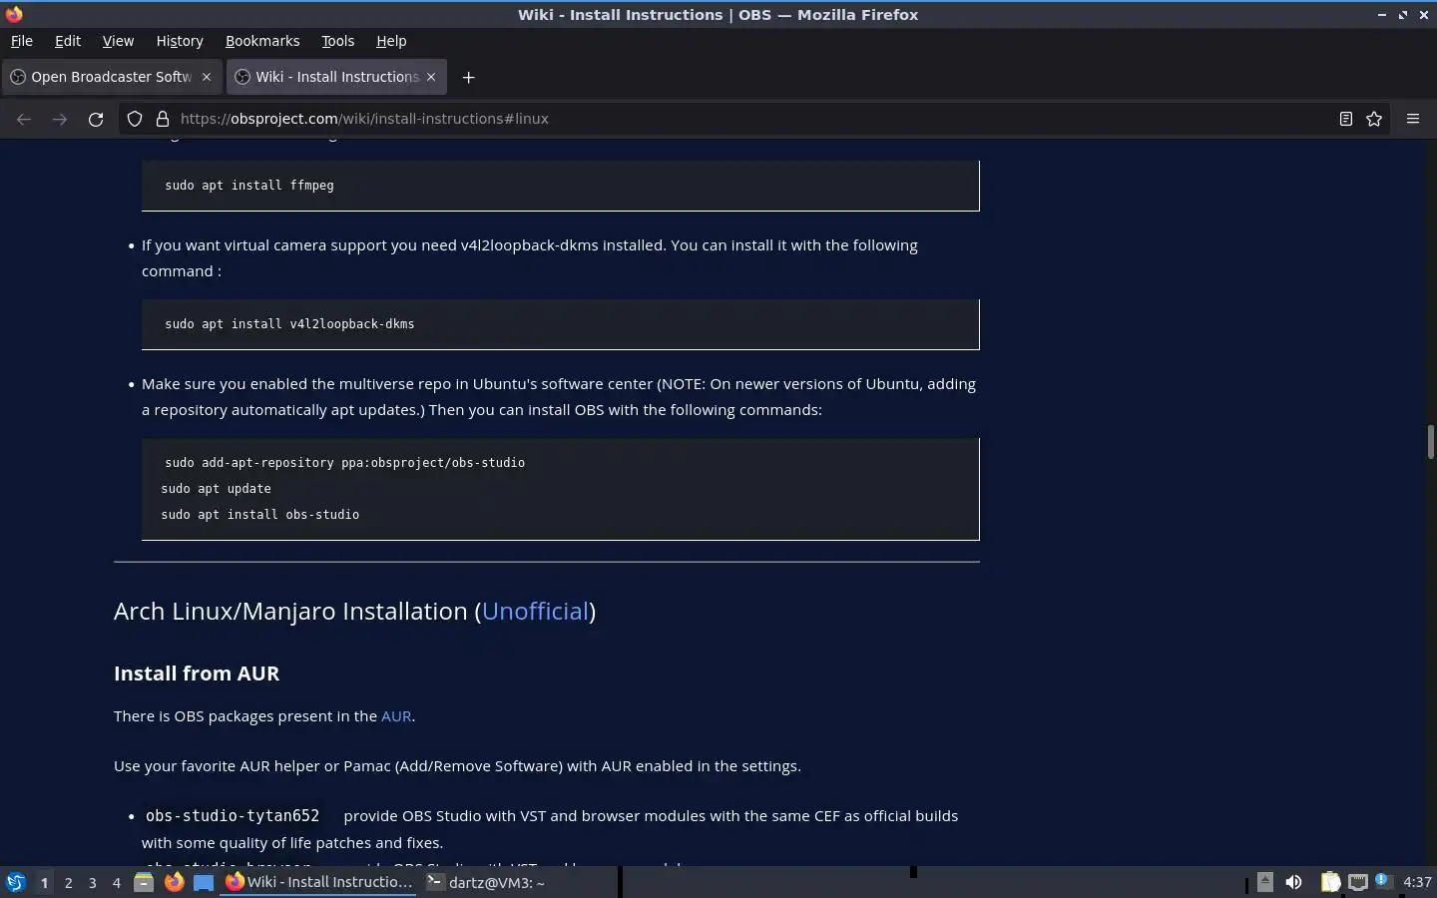This screenshot has height=898, width=1437.
Task: Follow the Unofficial link in heading
Action: (535, 611)
